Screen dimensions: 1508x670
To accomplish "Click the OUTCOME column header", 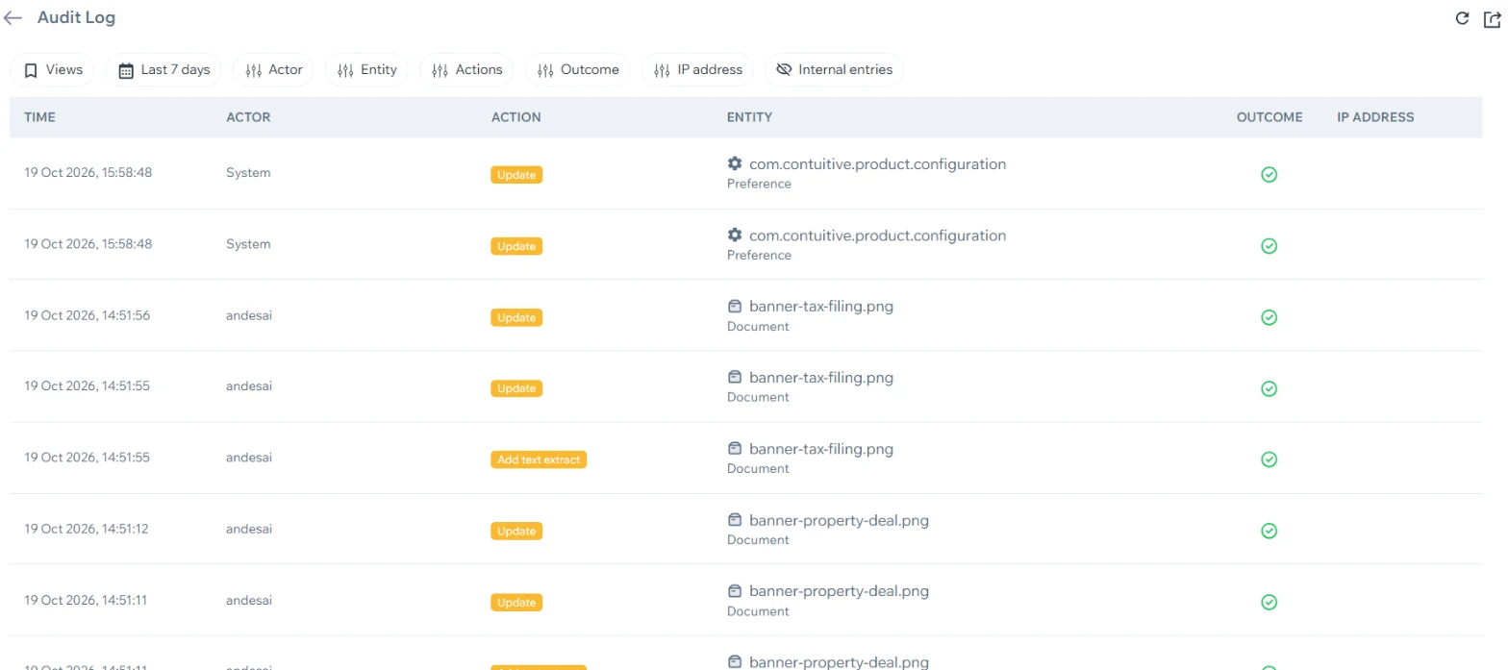I will pos(1269,117).
